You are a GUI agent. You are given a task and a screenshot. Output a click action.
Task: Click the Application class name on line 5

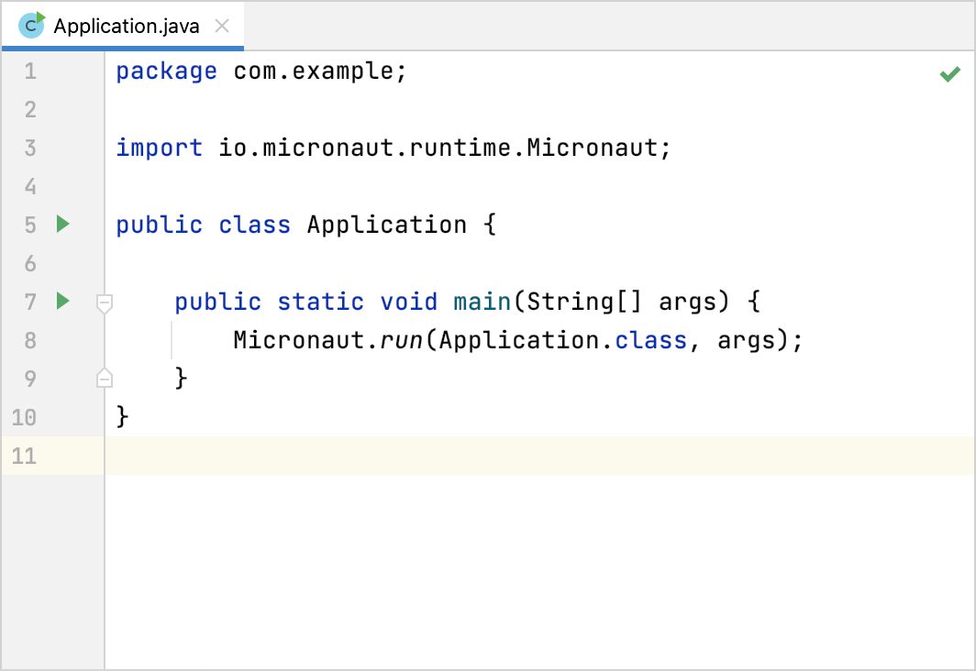[x=387, y=224]
